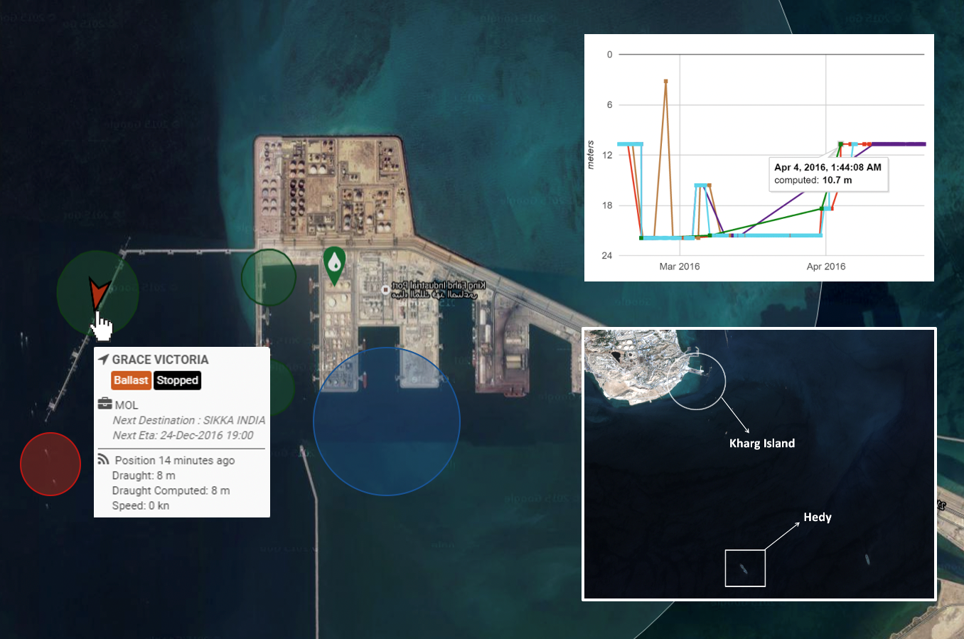This screenshot has height=639, width=964.
Task: Click the large blue circle zone
Action: 387,421
